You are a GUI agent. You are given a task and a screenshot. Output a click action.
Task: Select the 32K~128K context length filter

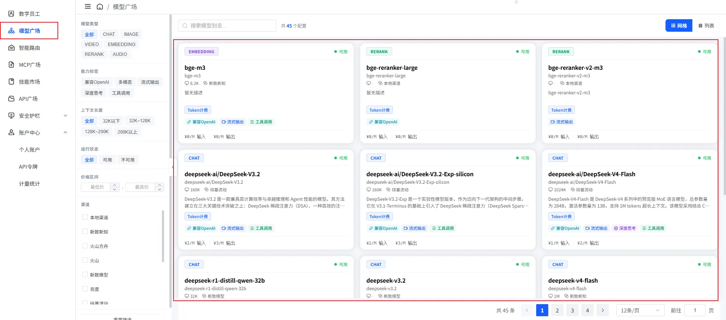point(140,121)
